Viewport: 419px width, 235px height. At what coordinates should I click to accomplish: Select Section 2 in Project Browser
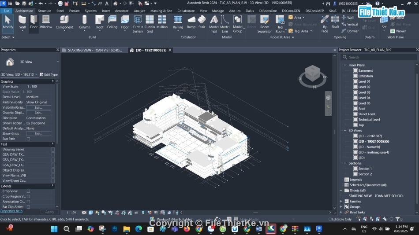coord(365,174)
